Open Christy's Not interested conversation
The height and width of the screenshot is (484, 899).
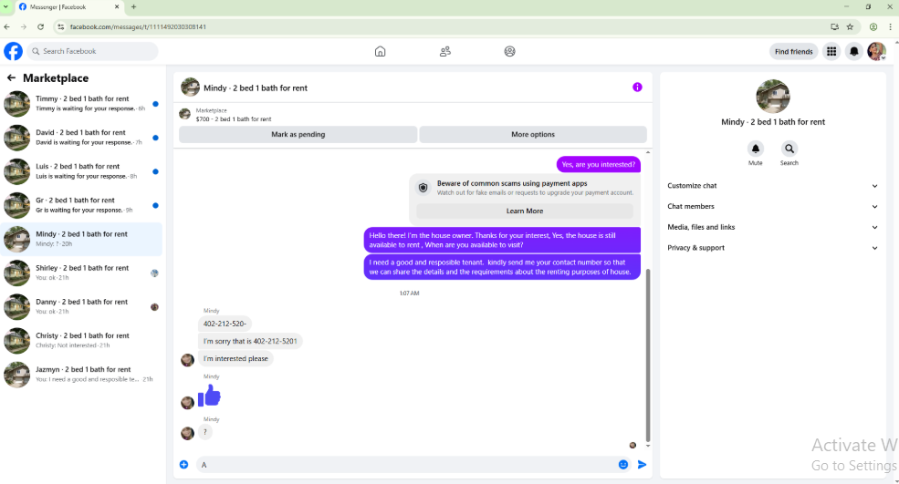pos(81,340)
